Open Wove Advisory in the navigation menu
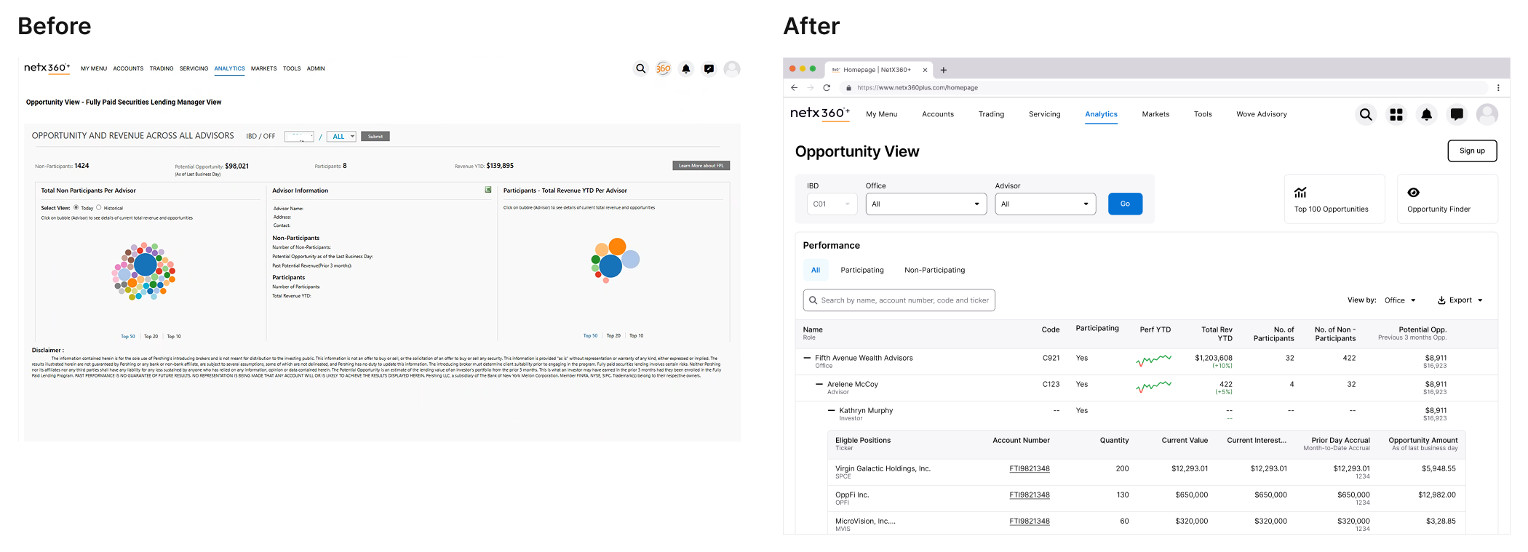 1261,114
